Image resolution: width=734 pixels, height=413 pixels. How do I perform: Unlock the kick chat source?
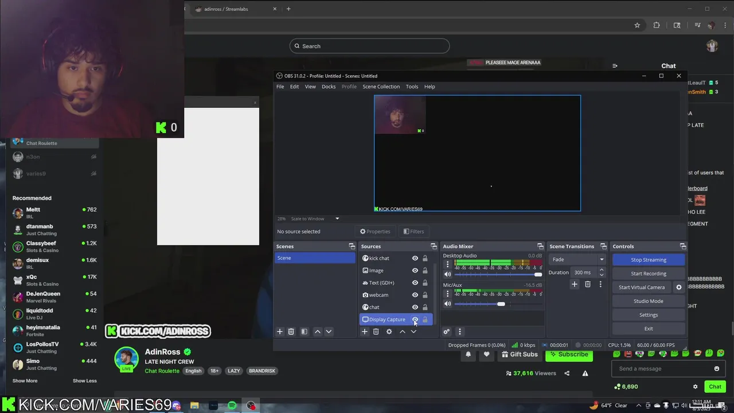(425, 258)
